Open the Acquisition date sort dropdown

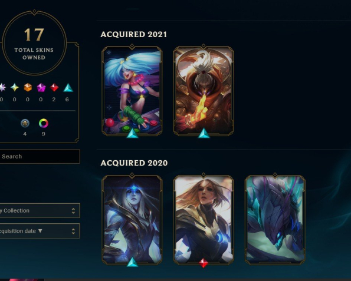40,231
